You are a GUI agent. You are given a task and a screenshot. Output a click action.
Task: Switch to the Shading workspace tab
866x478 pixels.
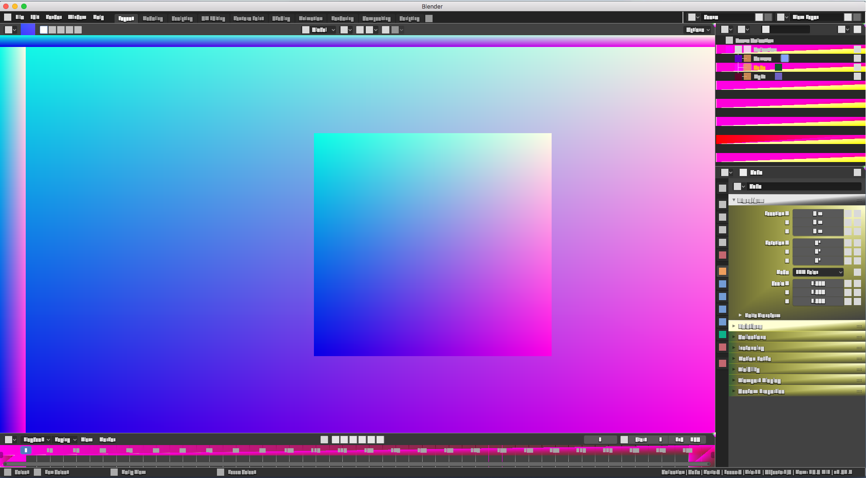[281, 19]
